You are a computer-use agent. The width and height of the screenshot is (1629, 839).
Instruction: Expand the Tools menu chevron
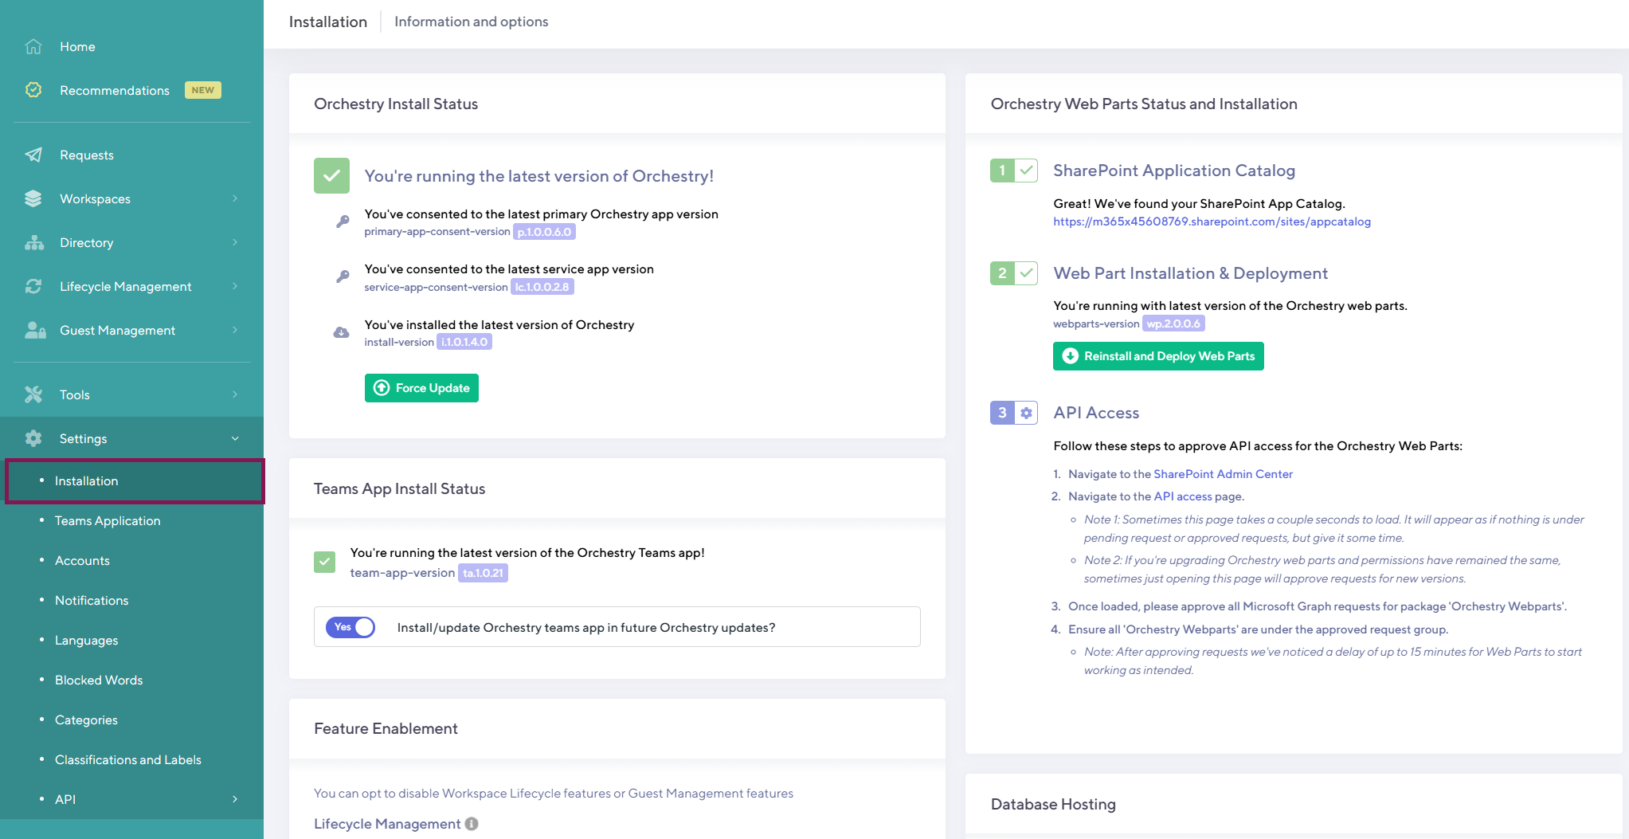pyautogui.click(x=235, y=394)
